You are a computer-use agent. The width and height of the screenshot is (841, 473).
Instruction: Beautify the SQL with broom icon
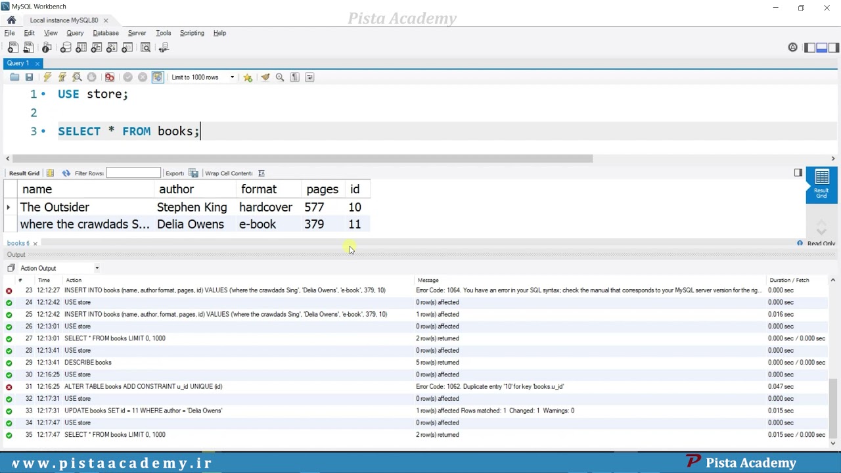click(x=265, y=78)
